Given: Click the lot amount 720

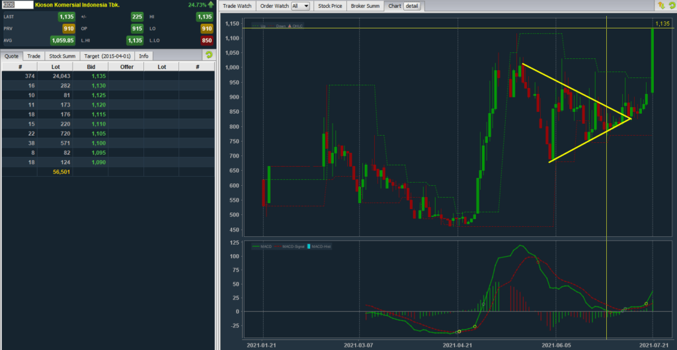Looking at the screenshot, I should coord(65,134).
